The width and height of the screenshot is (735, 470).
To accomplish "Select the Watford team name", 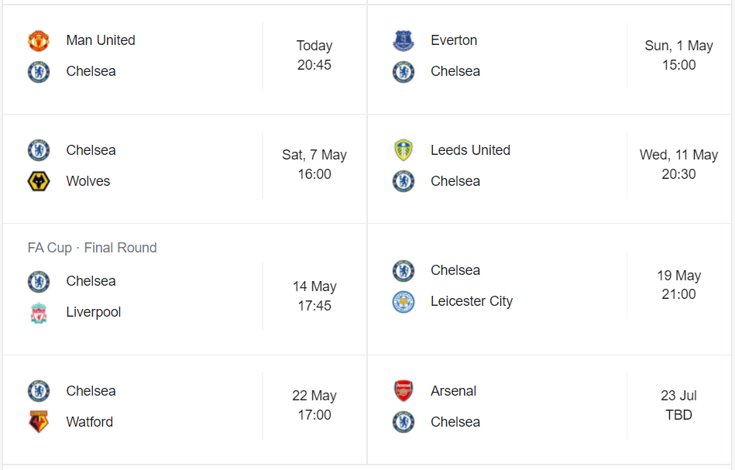I will click(x=90, y=422).
